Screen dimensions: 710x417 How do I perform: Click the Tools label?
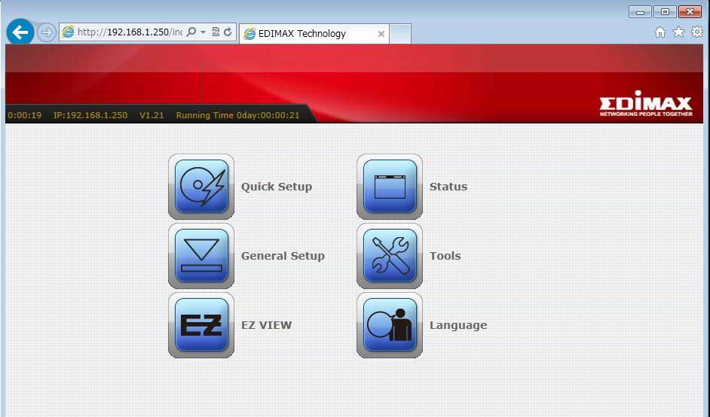[x=445, y=256]
